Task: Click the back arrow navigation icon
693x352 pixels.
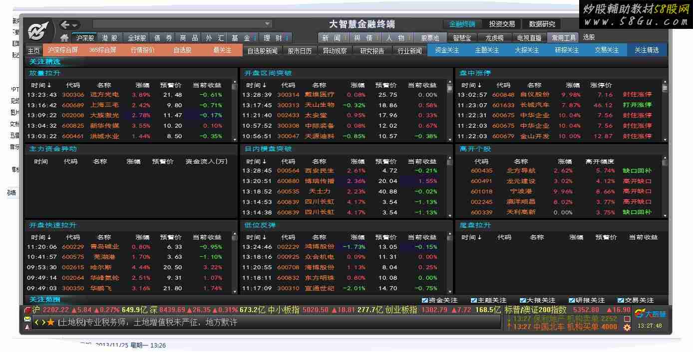Action: pyautogui.click(x=65, y=24)
